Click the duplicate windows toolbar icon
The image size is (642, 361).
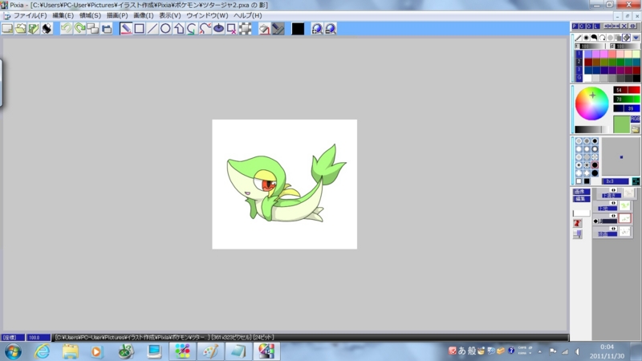[x=93, y=29]
